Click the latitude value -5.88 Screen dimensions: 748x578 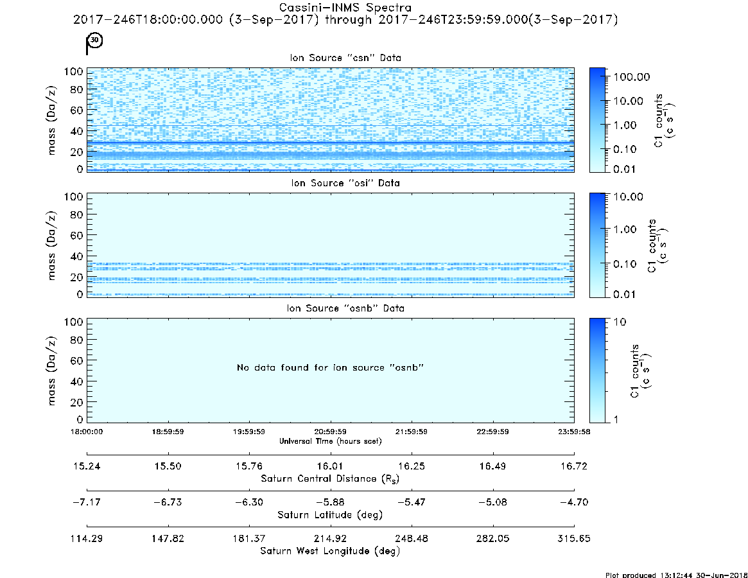(330, 502)
